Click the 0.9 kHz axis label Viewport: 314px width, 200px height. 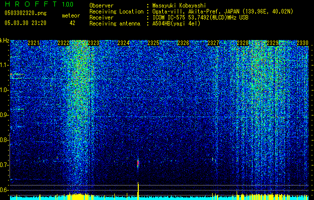(x=4, y=115)
